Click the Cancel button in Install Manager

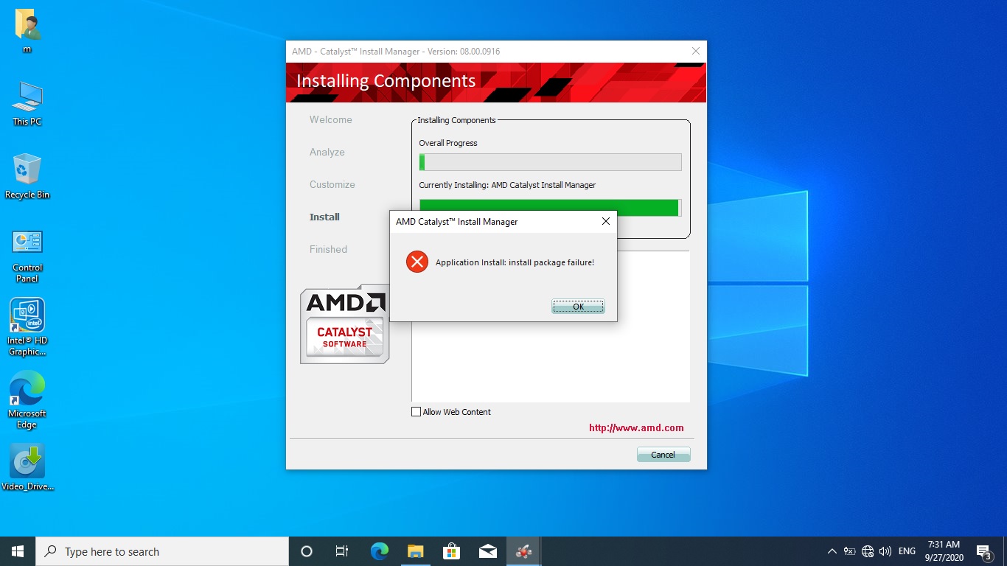coord(663,455)
